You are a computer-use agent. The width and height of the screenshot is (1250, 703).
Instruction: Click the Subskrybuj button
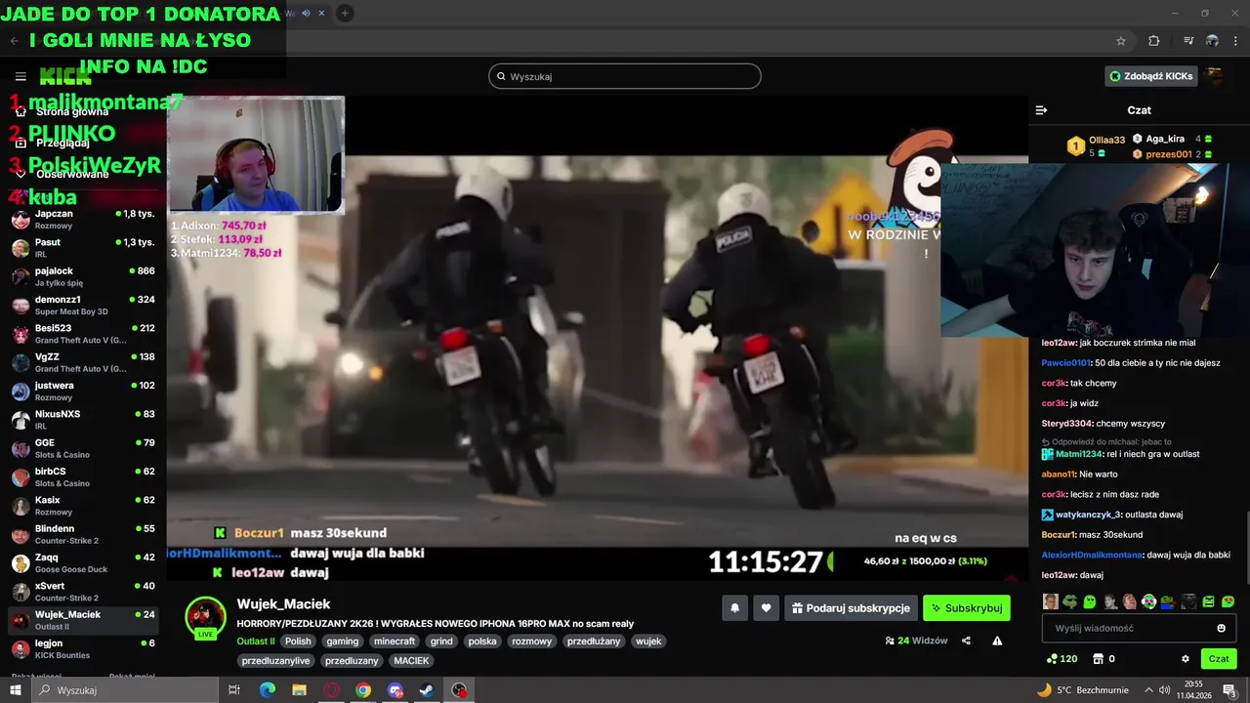coord(967,608)
